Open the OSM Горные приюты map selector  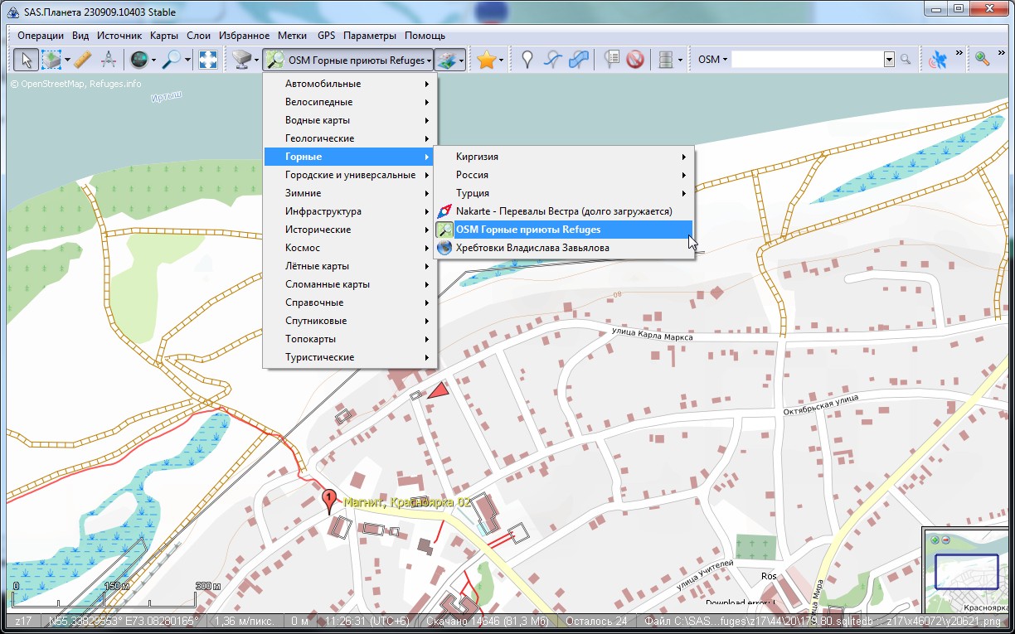(348, 59)
